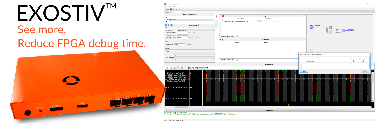Click red delete icon in OR Equation panel
379x124 pixels.
tap(223, 40)
